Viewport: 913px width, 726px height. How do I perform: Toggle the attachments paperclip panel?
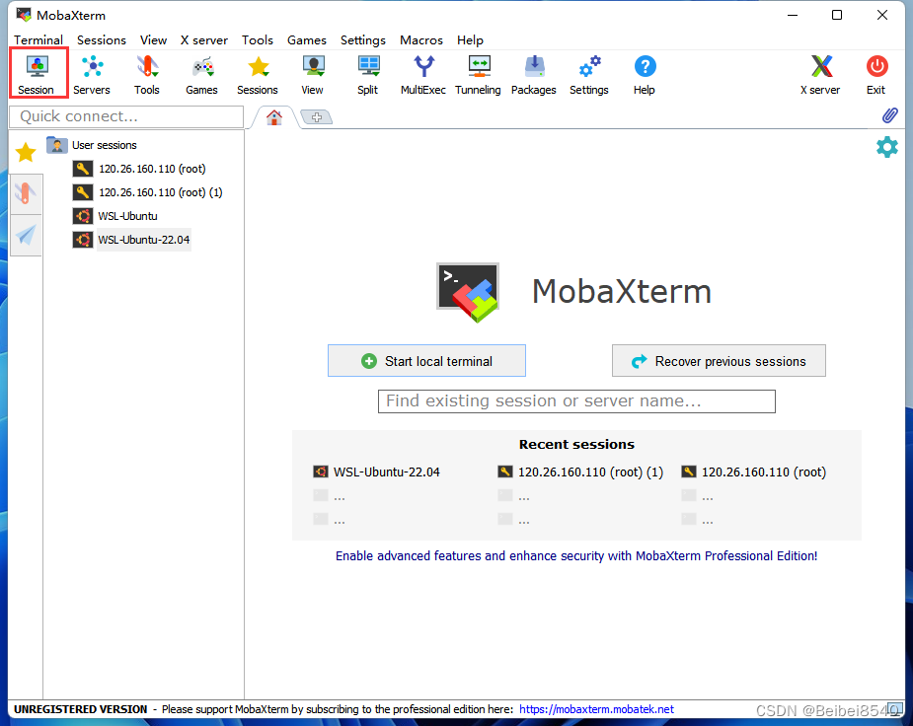pos(887,115)
